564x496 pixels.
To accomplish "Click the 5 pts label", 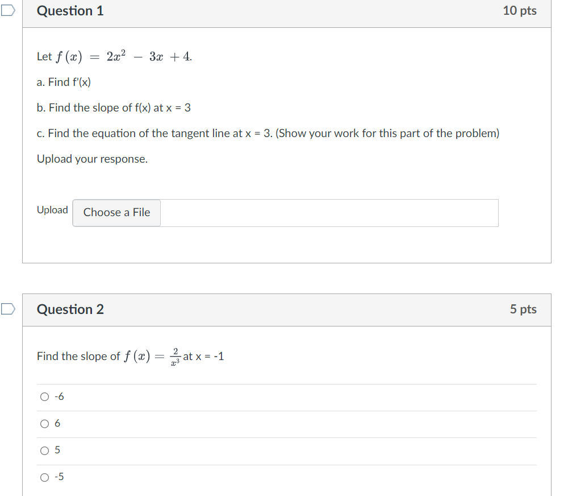I will 523,309.
